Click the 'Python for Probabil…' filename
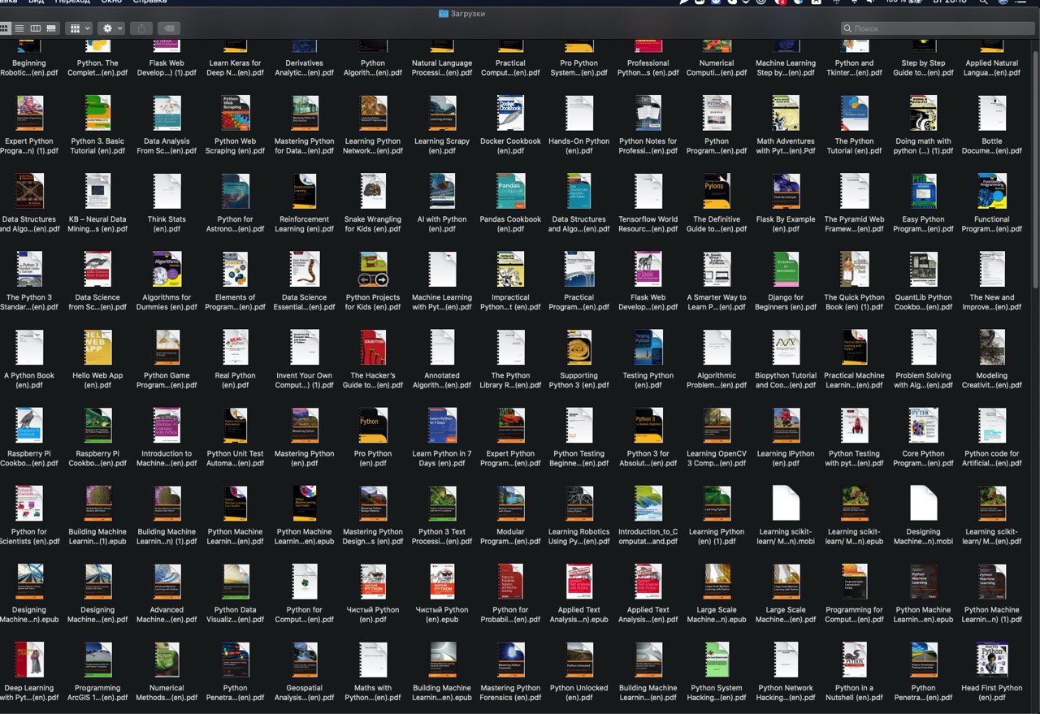 (x=510, y=615)
